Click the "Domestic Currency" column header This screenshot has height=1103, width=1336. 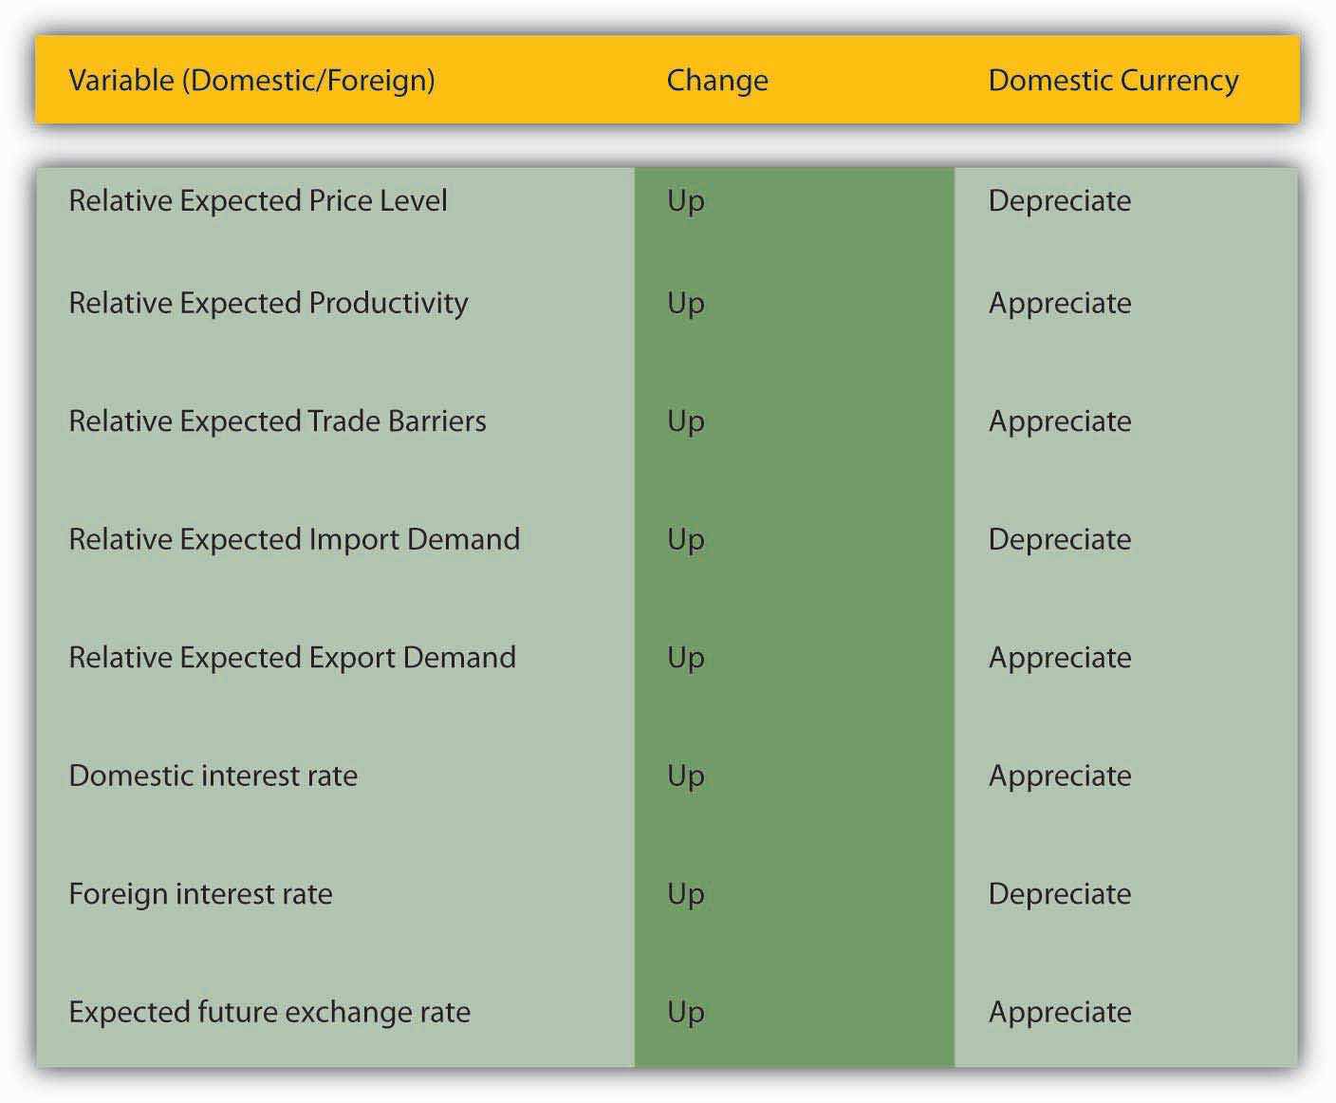click(x=1112, y=81)
